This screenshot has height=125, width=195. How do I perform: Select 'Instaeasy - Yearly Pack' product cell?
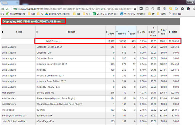tap(71, 87)
